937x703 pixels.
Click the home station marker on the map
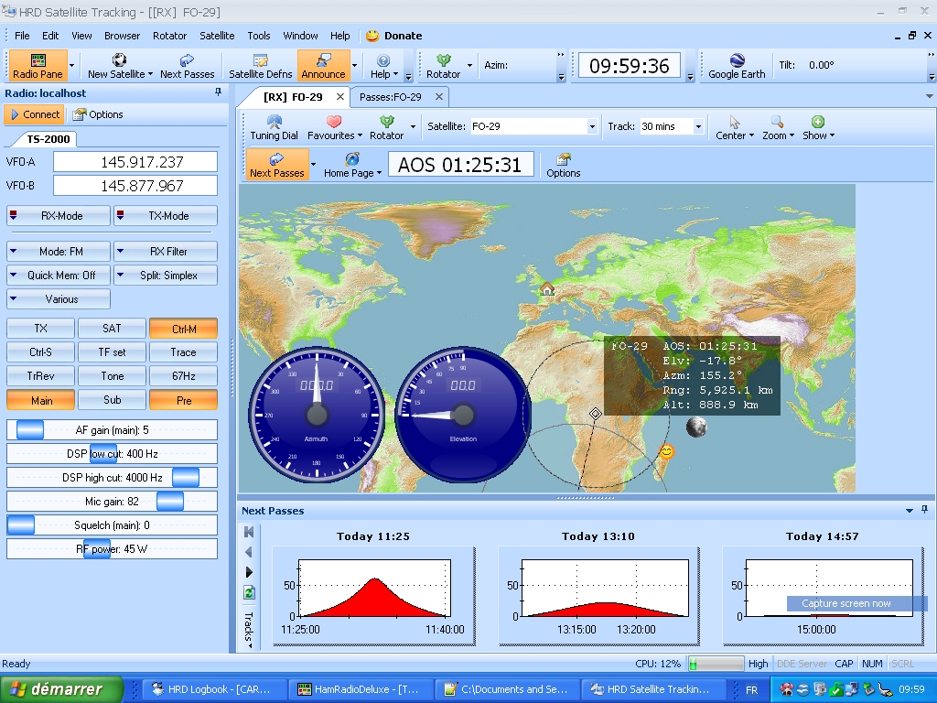click(547, 289)
